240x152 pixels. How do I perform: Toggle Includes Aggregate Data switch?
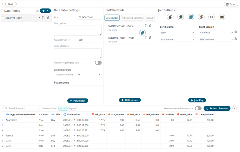tap(98, 63)
